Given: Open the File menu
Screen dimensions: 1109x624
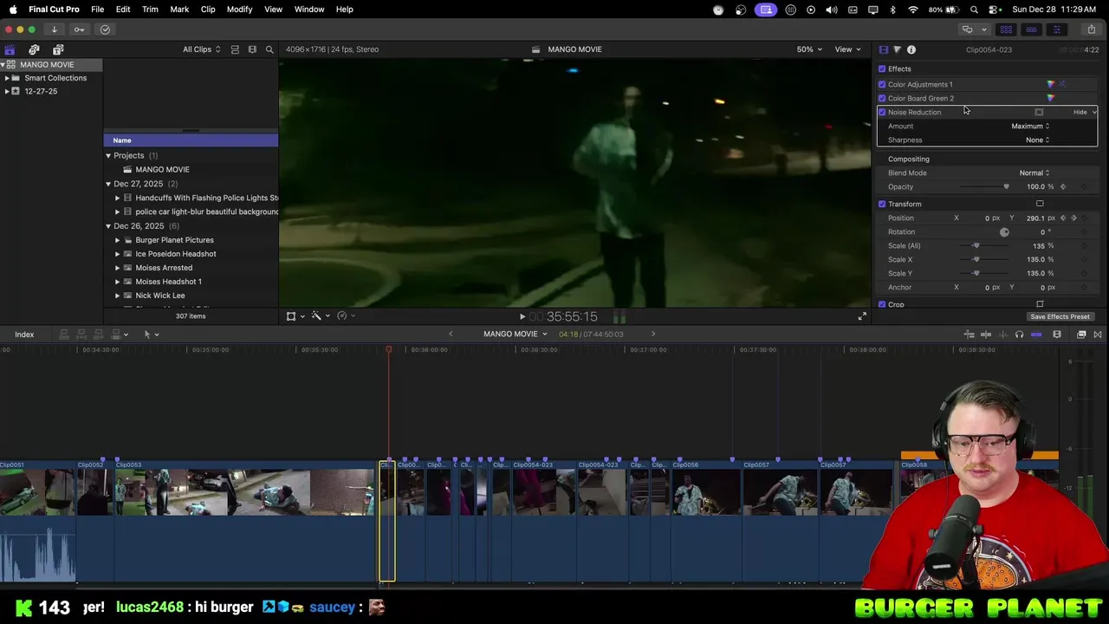Looking at the screenshot, I should tap(98, 9).
